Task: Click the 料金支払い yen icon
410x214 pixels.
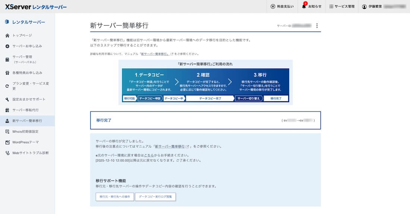Action: (x=273, y=6)
